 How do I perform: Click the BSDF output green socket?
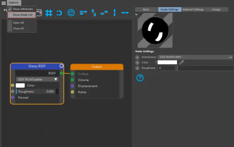click(61, 73)
